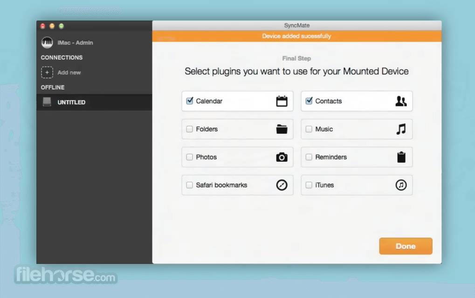
Task: Click the Contacts people icon
Action: 401,101
